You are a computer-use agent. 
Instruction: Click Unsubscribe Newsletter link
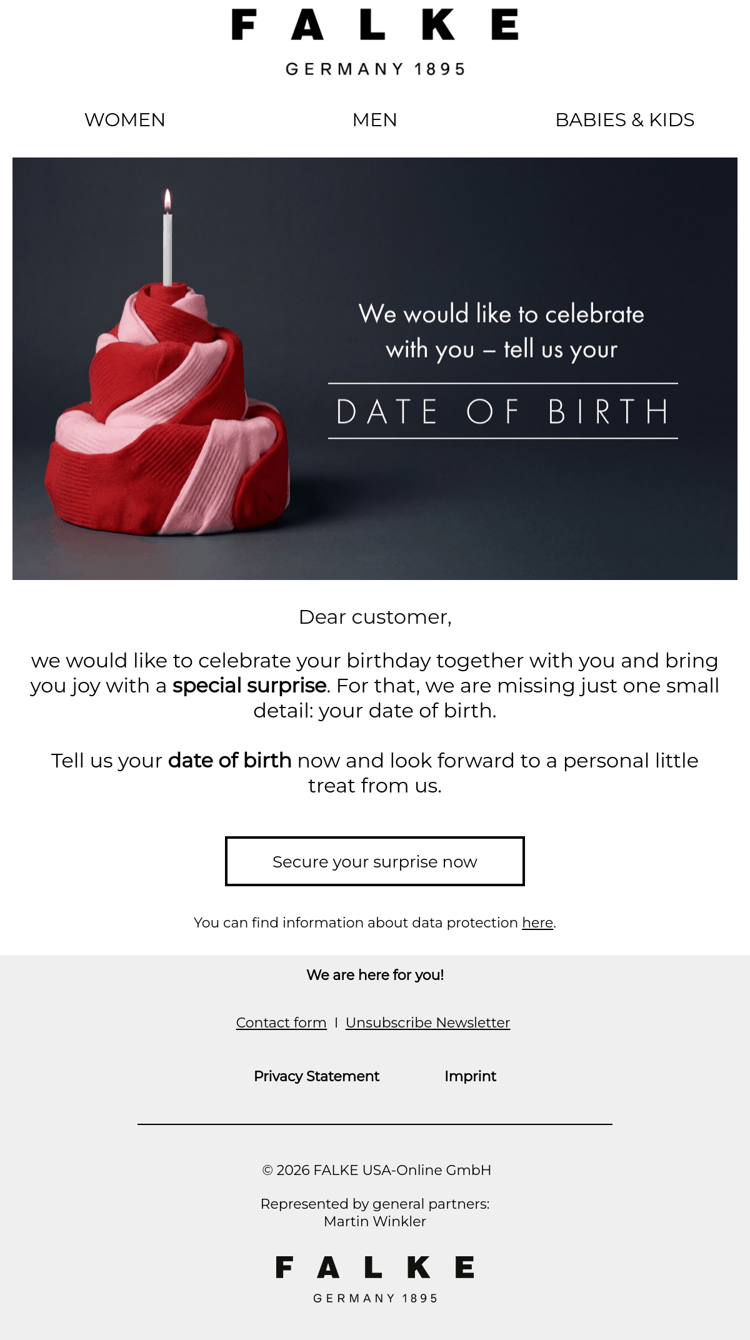pos(428,1023)
